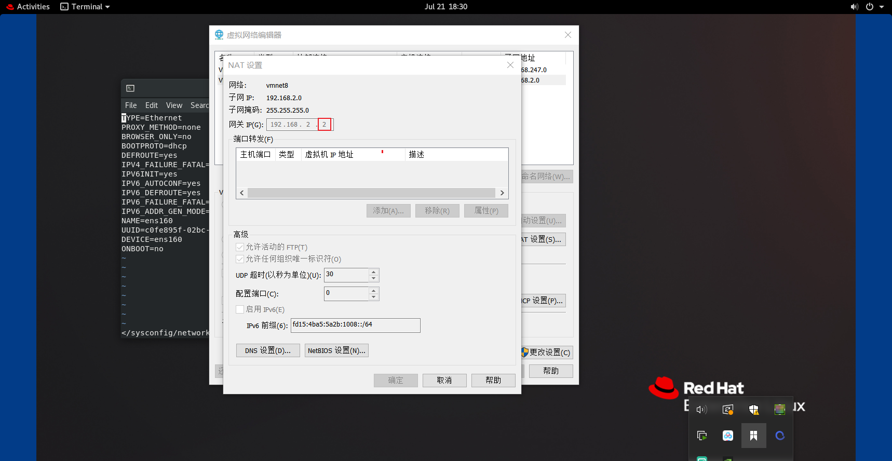Click ONBOOT=no line in terminal
This screenshot has height=461, width=892.
click(142, 249)
